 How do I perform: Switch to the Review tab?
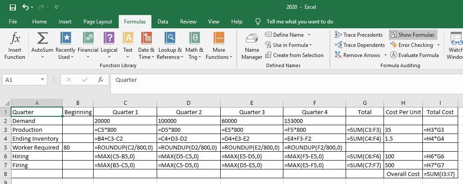[x=188, y=22]
